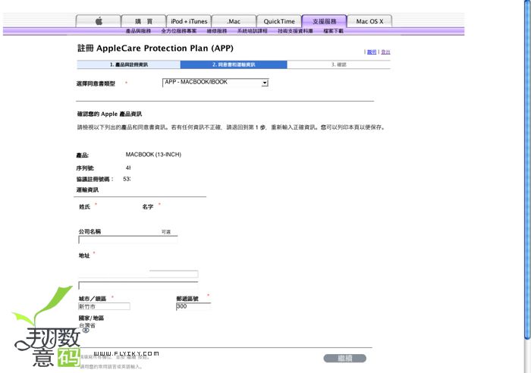
Task: Click the page vertical scrollbar
Action: 527,169
